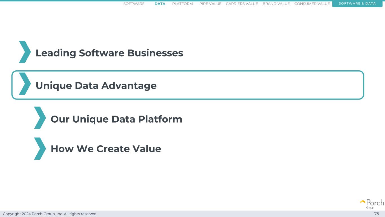This screenshot has height=217, width=385.
Task: Click the Unique Data Advantage heading text
Action: (x=96, y=85)
